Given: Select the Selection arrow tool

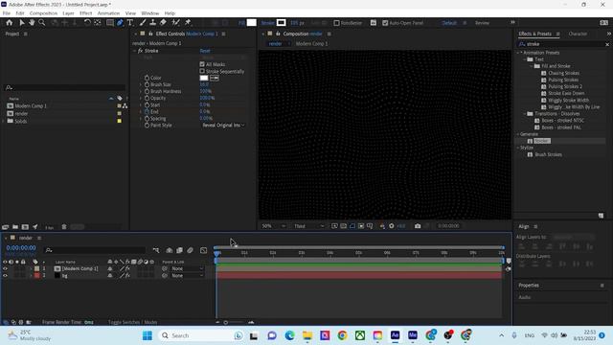Looking at the screenshot, I should tap(22, 23).
